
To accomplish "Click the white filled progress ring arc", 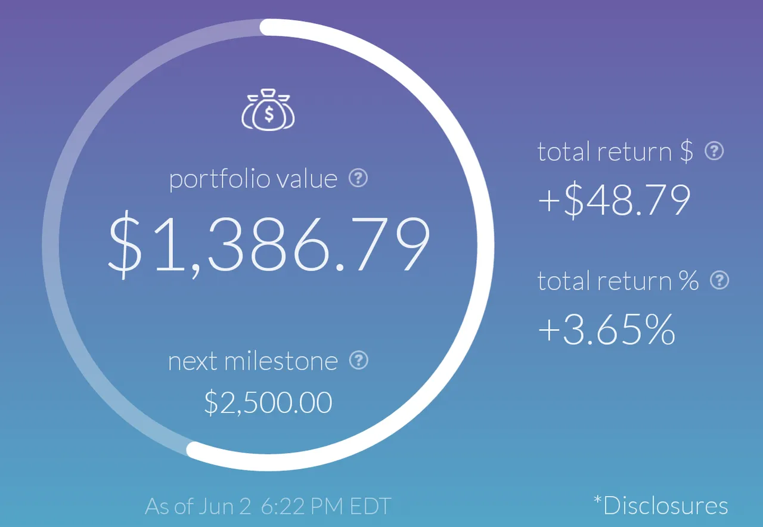I will click(x=485, y=244).
